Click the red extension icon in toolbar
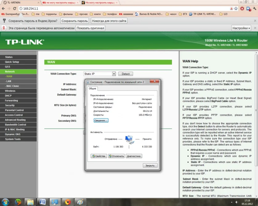 tap(242, 9)
